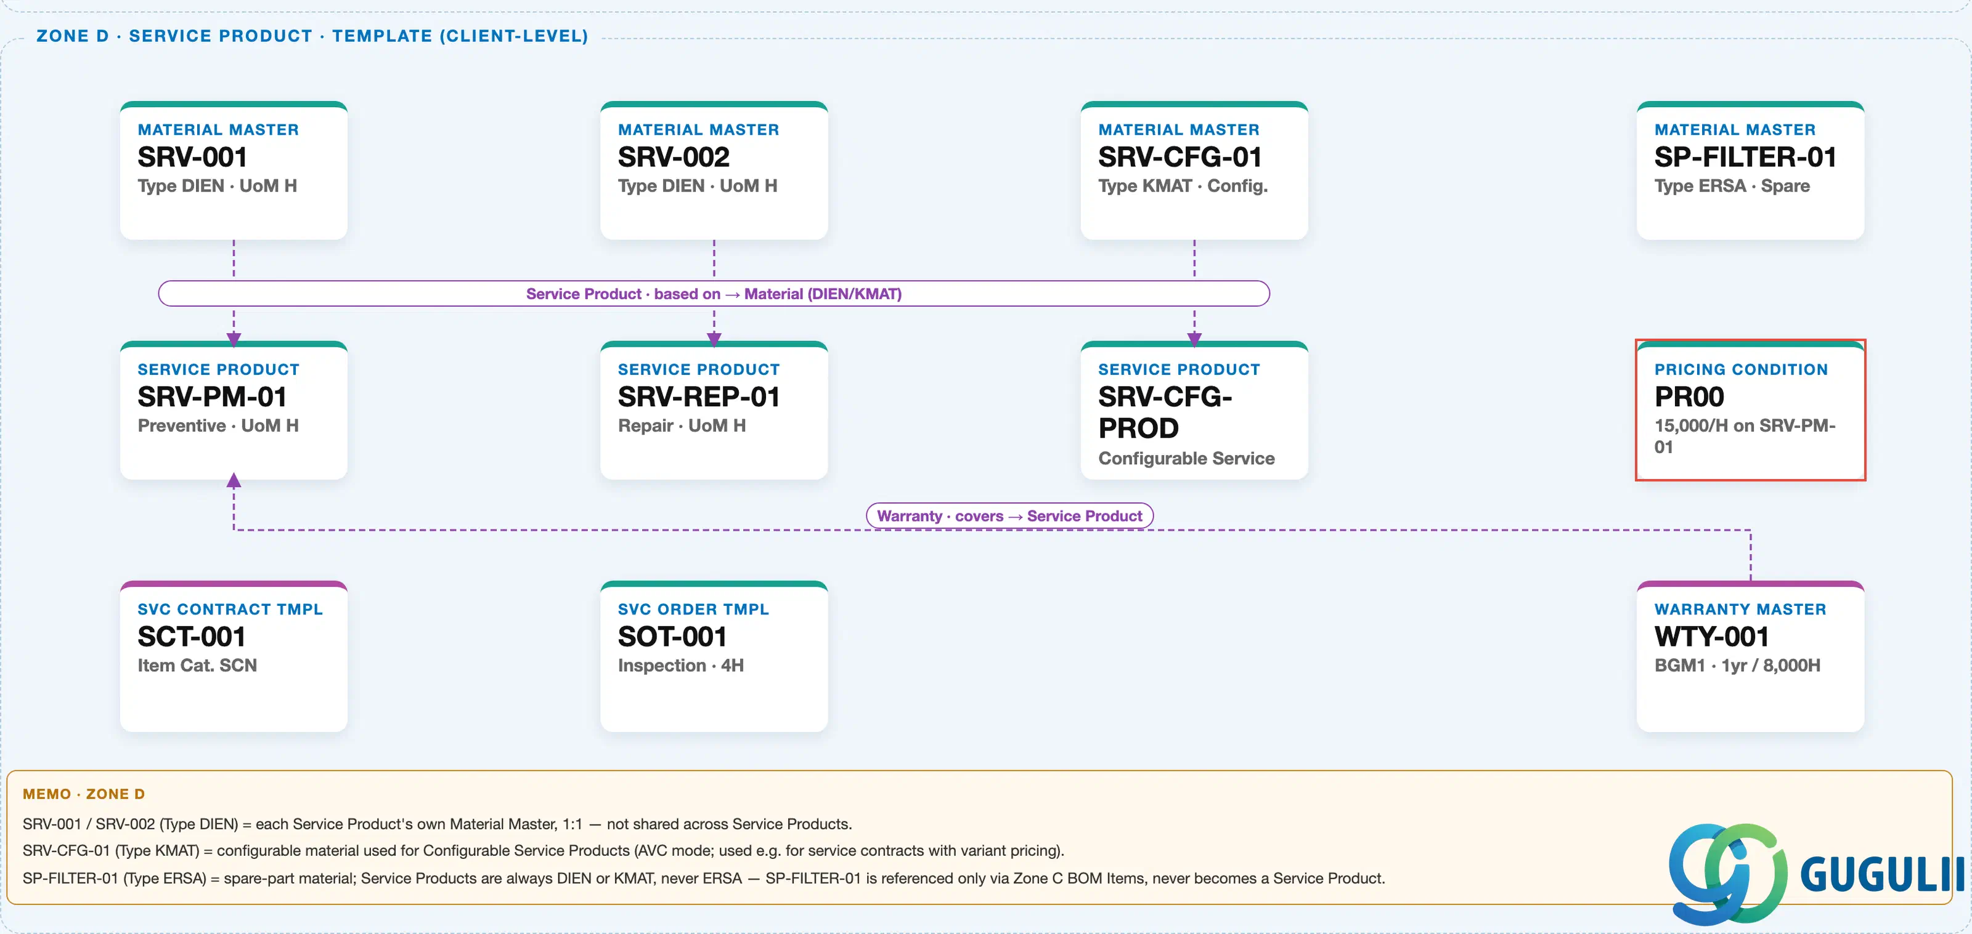Click the 'Item Cat. SCN' text
1972x934 pixels.
[197, 666]
